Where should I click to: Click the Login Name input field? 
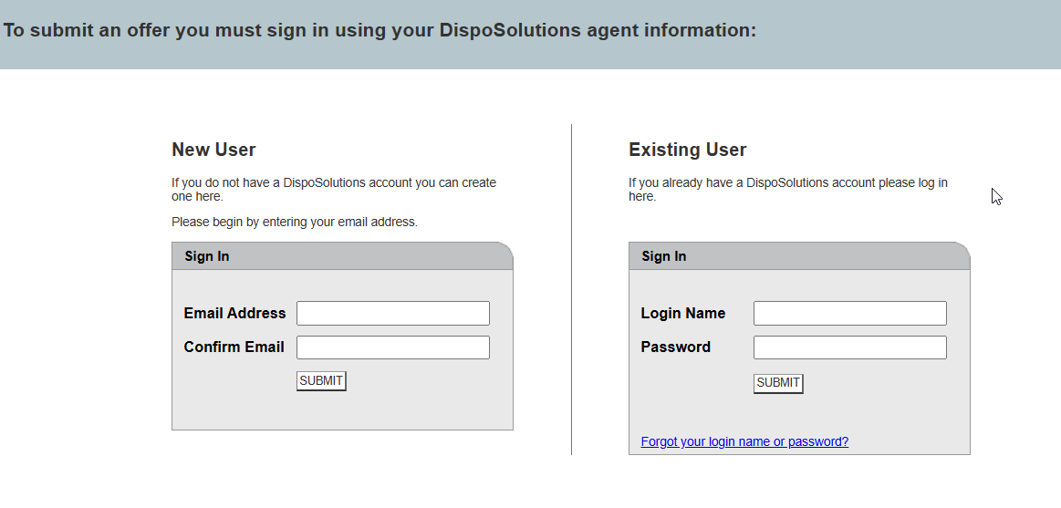(x=850, y=313)
